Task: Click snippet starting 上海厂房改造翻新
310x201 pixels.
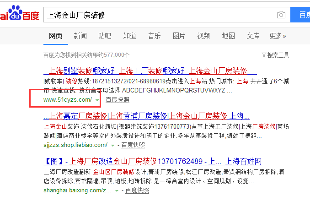Action: 164,176
